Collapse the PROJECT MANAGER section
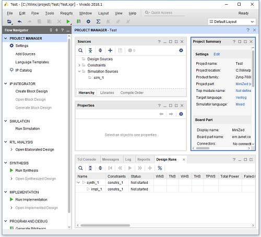This screenshot has width=261, height=237. (6, 38)
